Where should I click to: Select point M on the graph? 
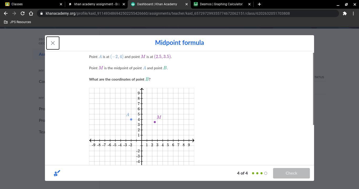coord(155,122)
